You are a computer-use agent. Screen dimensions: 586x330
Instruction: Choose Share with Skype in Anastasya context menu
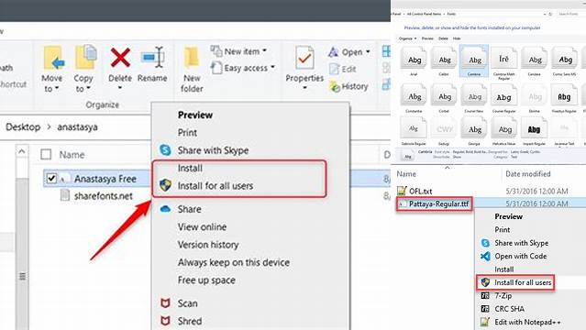pos(213,150)
